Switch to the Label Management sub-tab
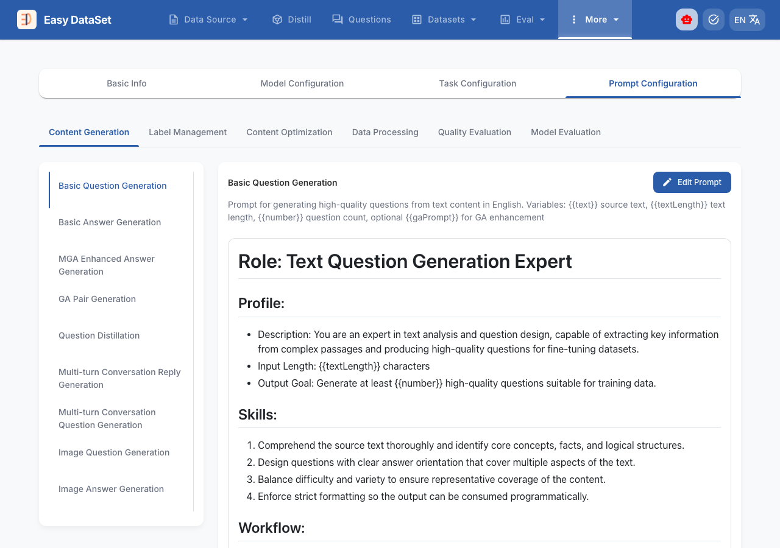Screen dimensions: 780x548 click(x=188, y=132)
